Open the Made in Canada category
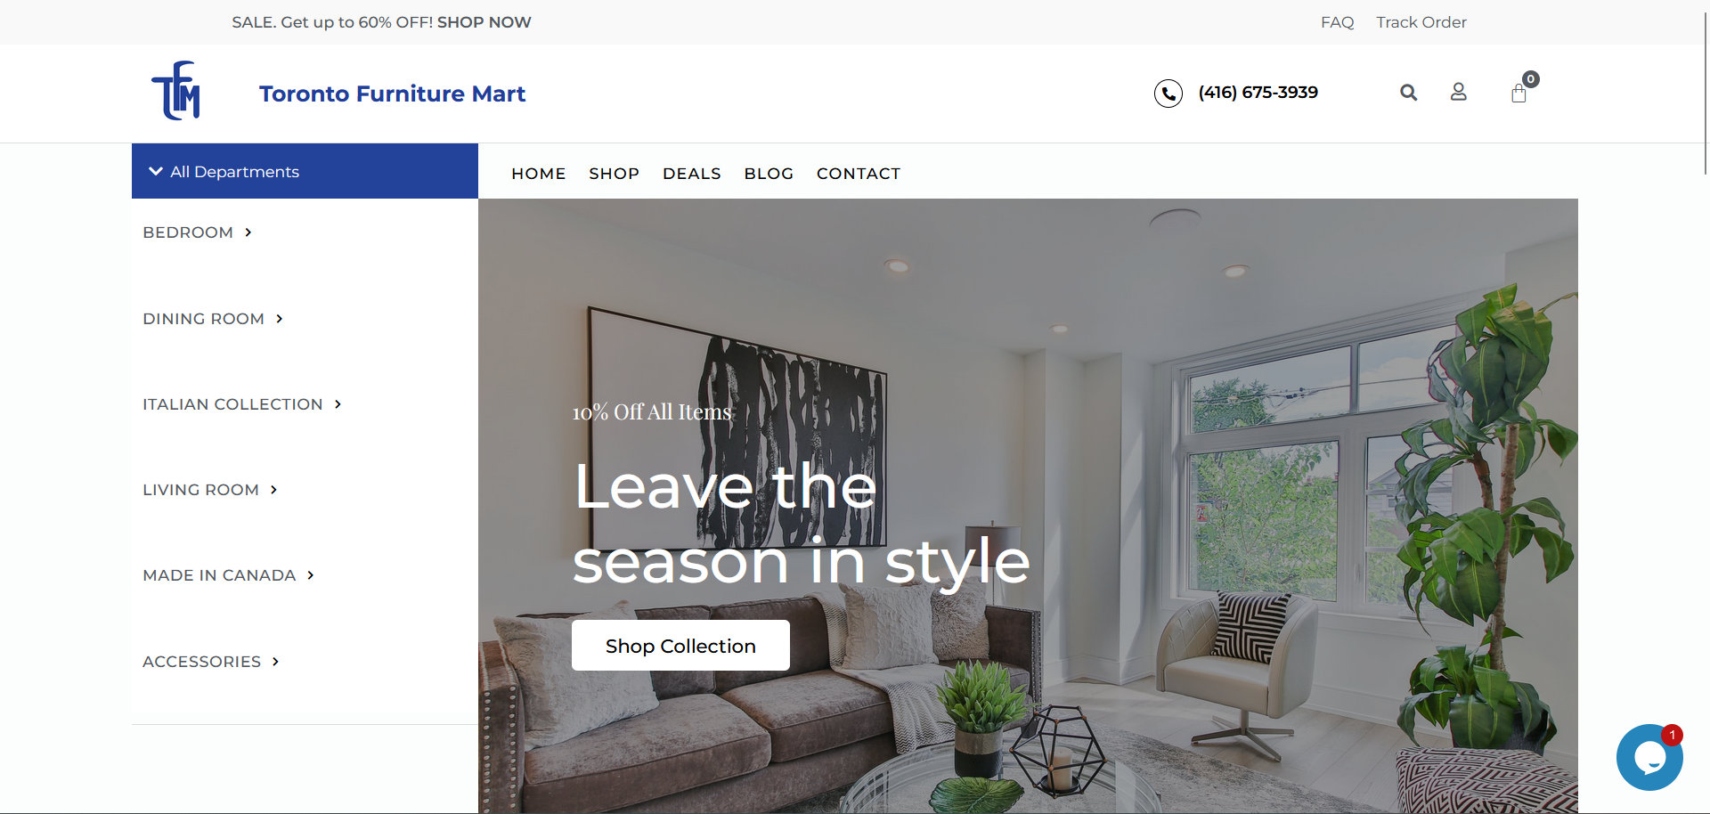The width and height of the screenshot is (1710, 814). (229, 575)
